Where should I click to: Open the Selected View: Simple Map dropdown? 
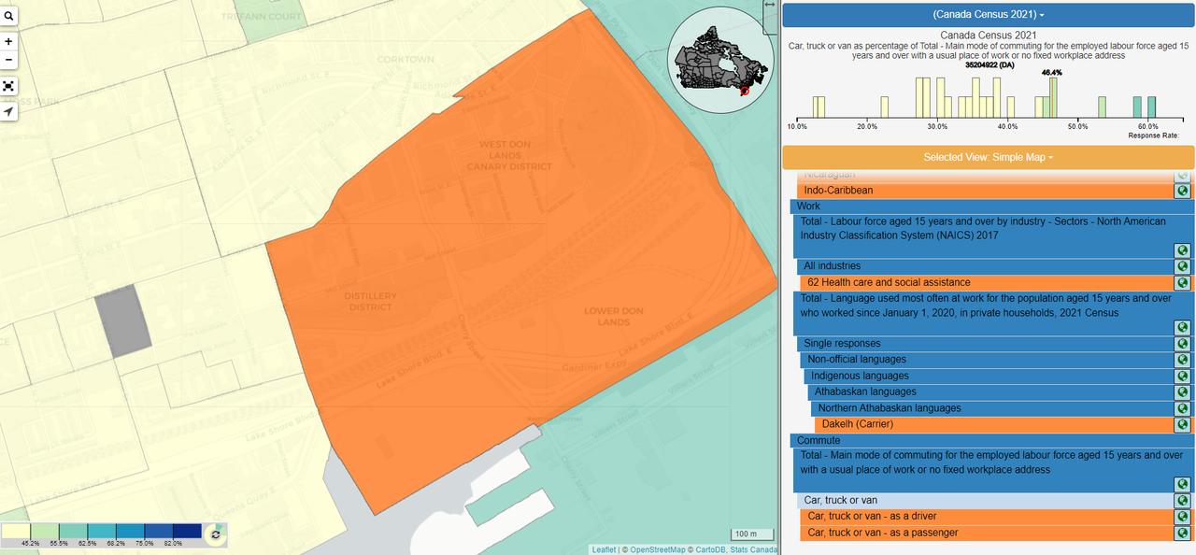(988, 157)
